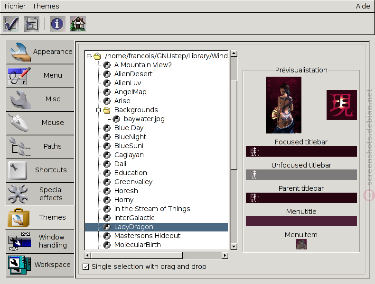Click the theme icon beside BlueNight
This screenshot has height=284, width=375.
[x=107, y=137]
